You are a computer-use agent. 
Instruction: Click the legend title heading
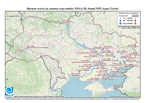tap(129, 13)
